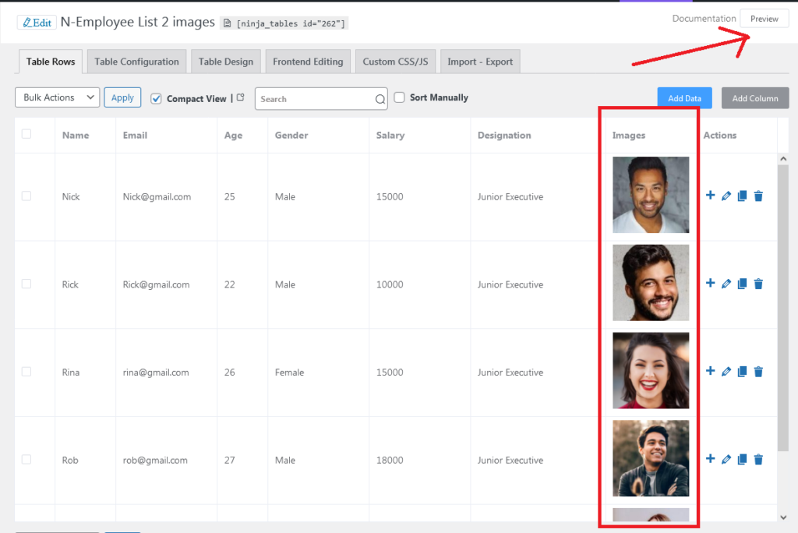Click the trash icon in Nick's row
The height and width of the screenshot is (533, 798).
758,196
